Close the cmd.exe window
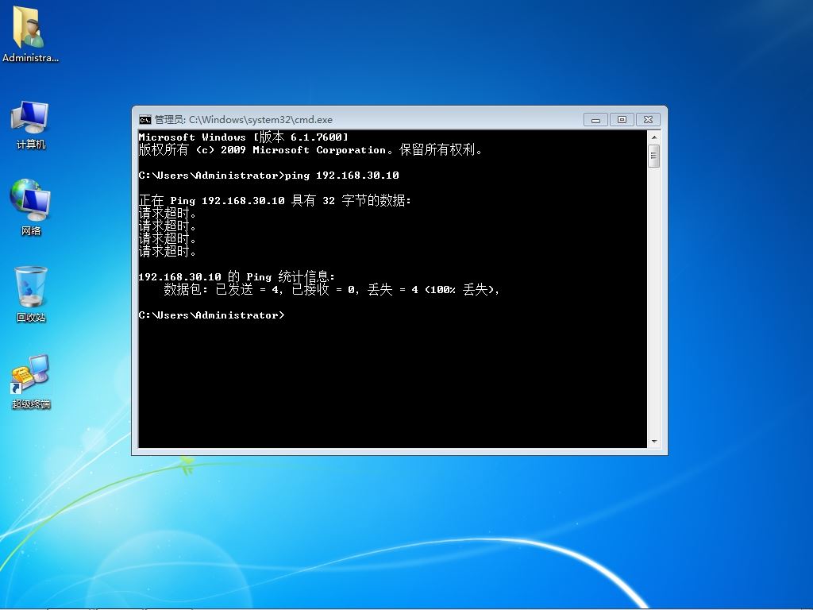The height and width of the screenshot is (610, 813). coord(648,120)
